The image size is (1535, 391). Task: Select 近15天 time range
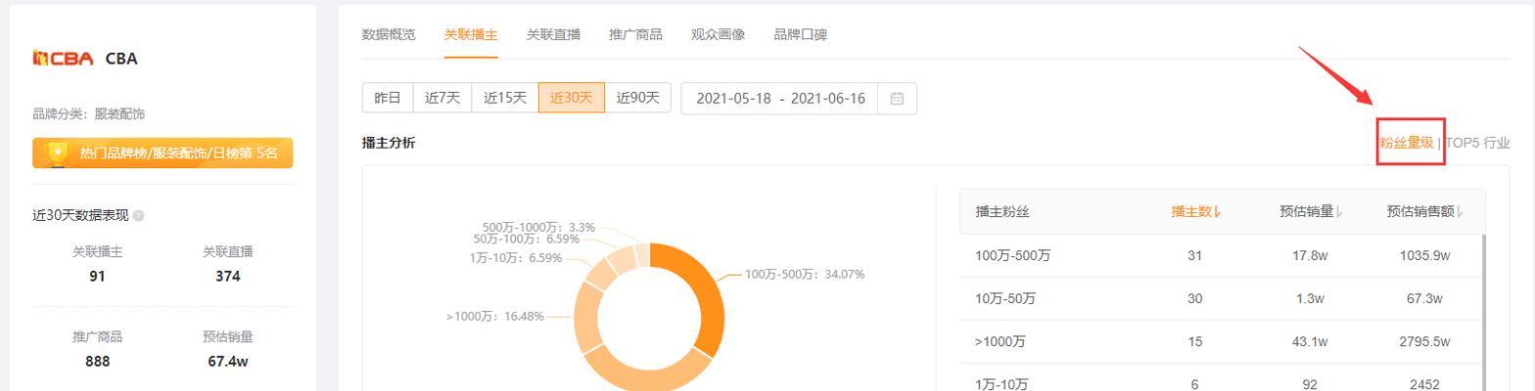(505, 98)
